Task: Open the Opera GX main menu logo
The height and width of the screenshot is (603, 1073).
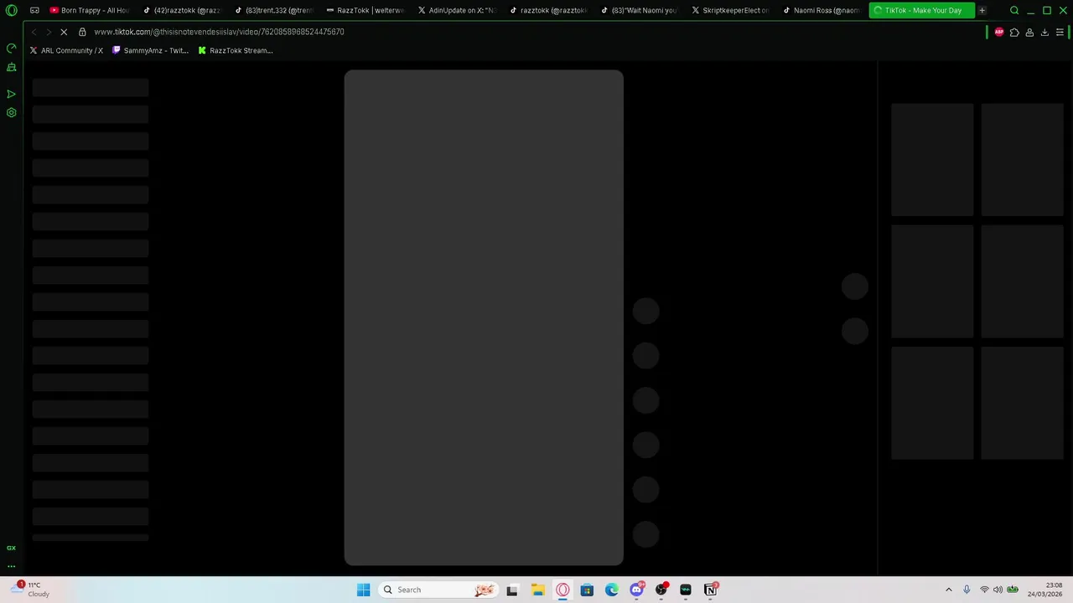Action: (x=11, y=11)
